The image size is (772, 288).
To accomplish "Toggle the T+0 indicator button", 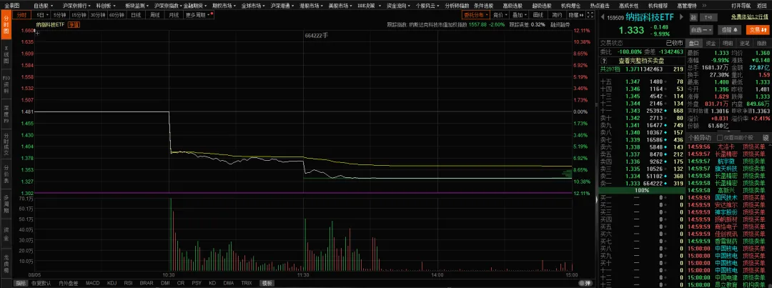I will click(708, 18).
